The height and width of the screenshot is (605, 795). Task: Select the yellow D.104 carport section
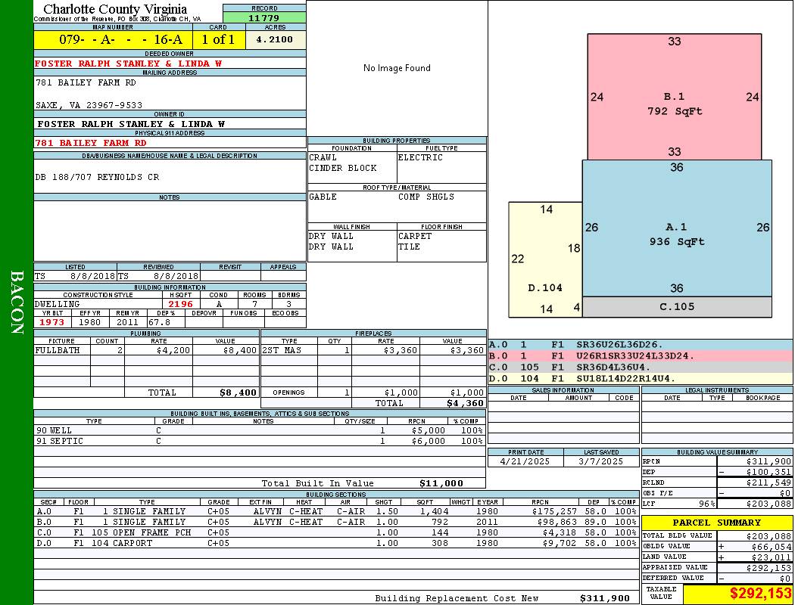click(545, 259)
